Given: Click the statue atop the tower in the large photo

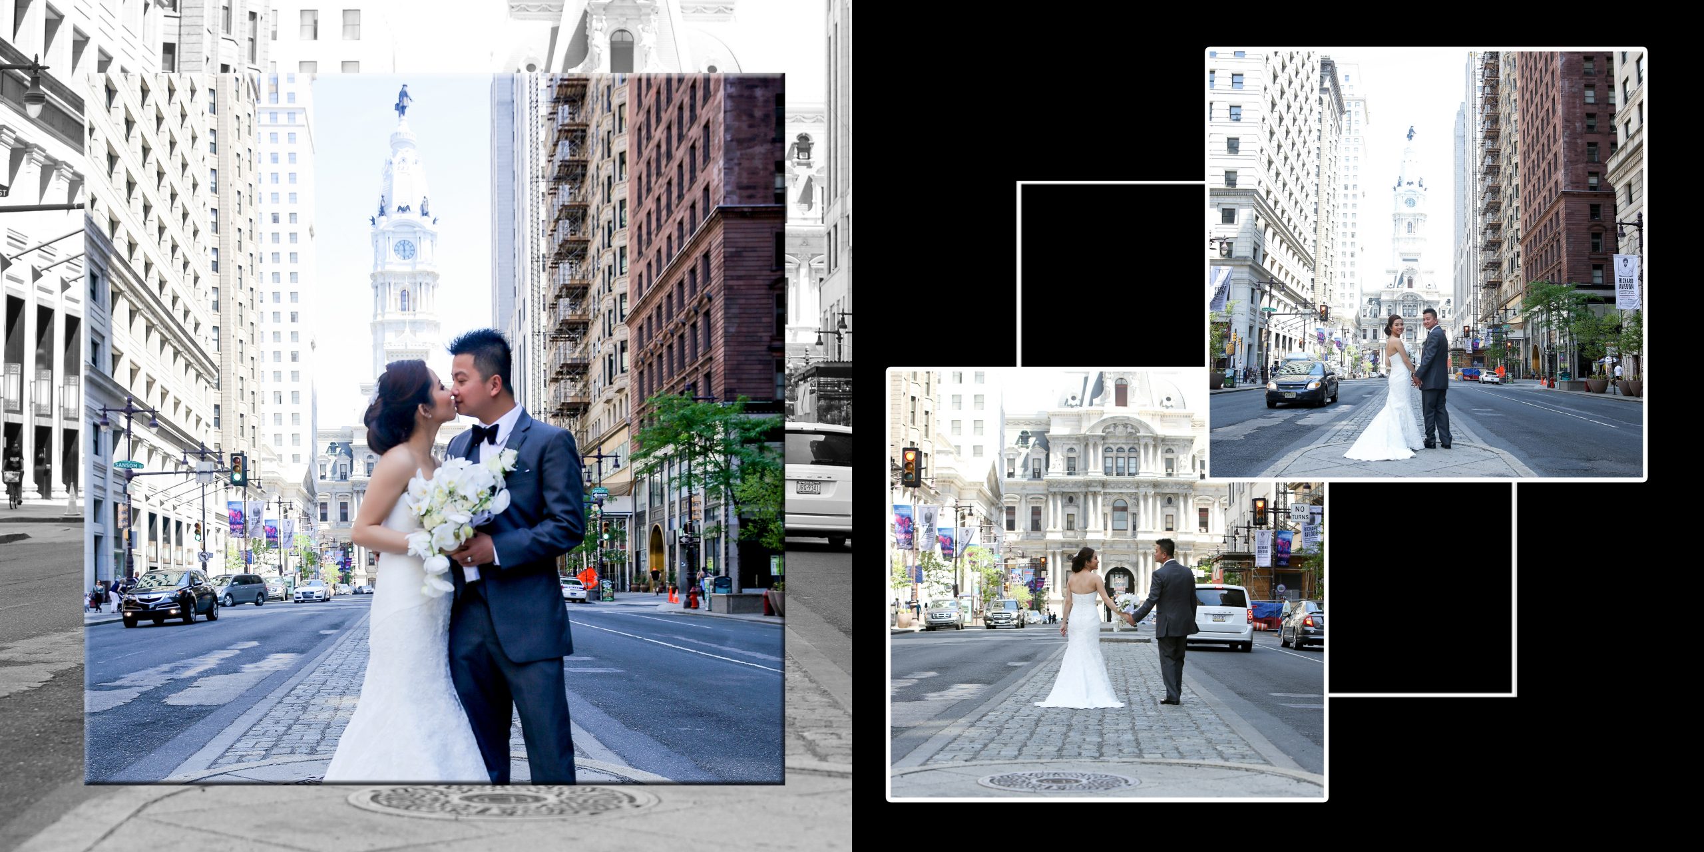Looking at the screenshot, I should [x=403, y=100].
